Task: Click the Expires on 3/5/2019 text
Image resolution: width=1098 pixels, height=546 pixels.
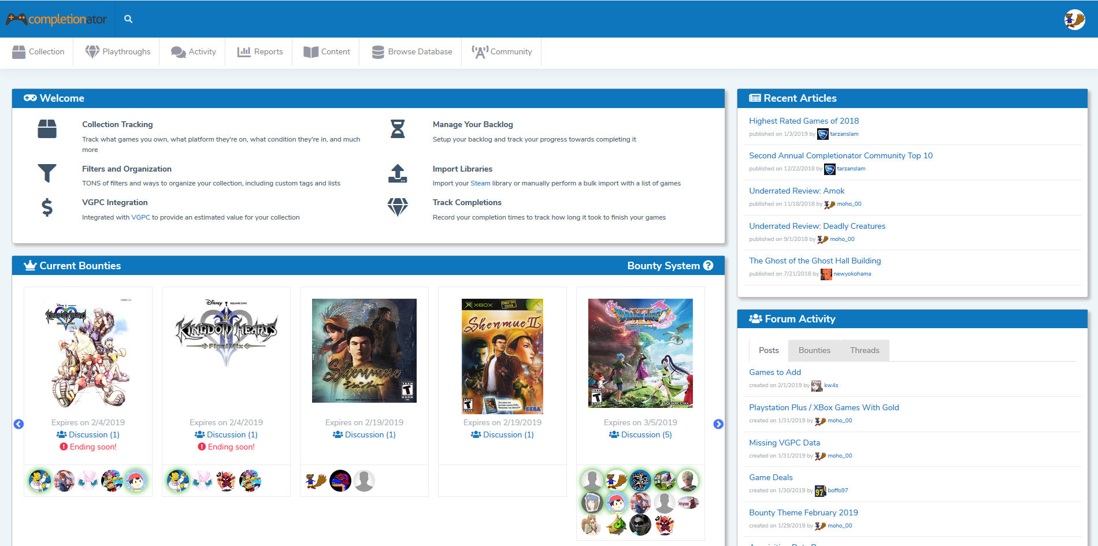Action: coord(640,423)
